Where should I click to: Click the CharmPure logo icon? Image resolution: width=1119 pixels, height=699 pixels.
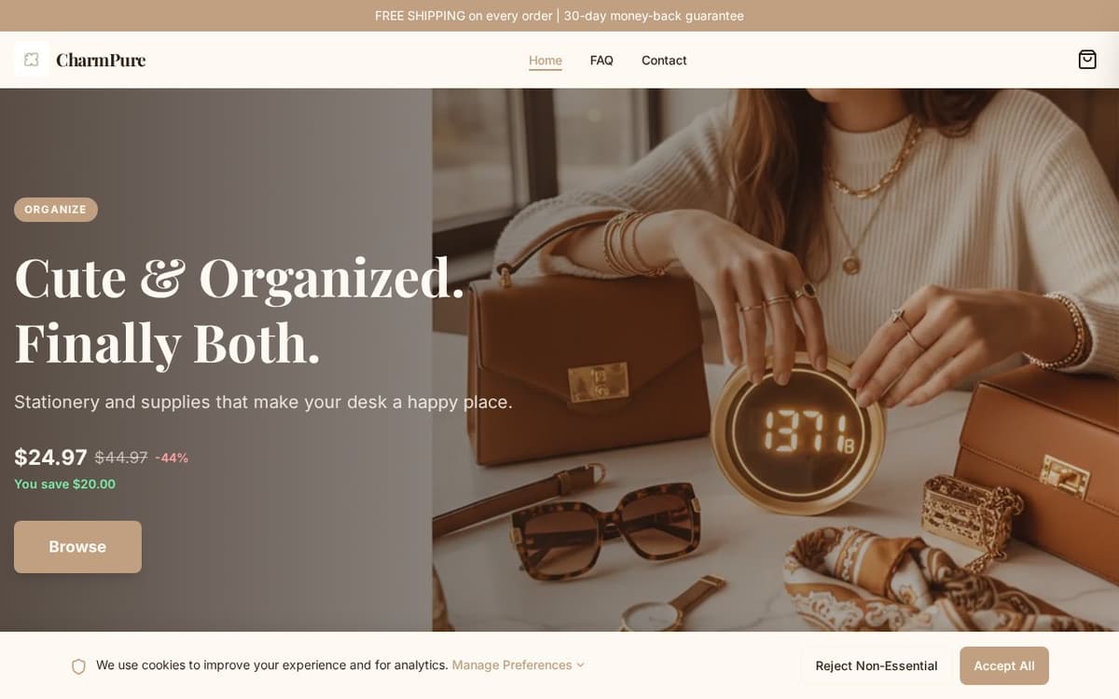pos(32,60)
